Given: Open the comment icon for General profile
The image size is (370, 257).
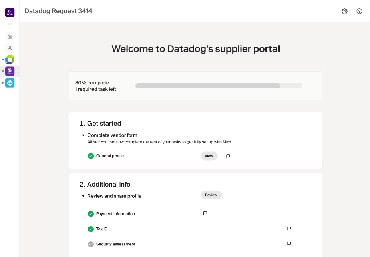Looking at the screenshot, I should click(x=228, y=156).
